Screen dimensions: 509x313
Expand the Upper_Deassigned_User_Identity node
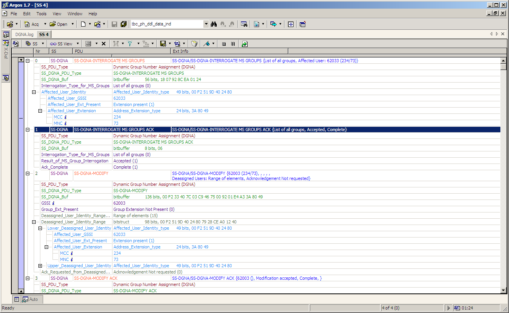coord(40,266)
